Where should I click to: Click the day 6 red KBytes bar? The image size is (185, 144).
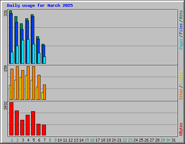click(x=38, y=130)
